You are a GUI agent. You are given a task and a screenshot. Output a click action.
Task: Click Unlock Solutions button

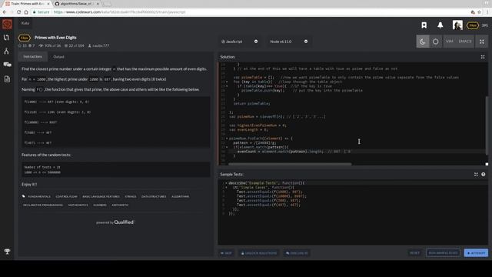(259, 253)
